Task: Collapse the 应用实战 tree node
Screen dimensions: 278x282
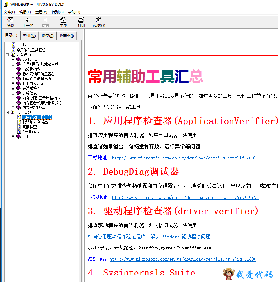Action: 7,112
